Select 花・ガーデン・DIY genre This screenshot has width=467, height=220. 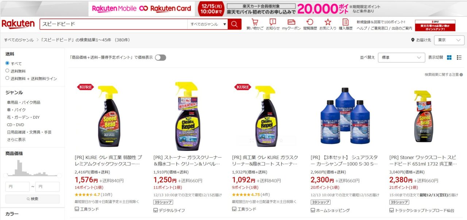pyautogui.click(x=23, y=117)
